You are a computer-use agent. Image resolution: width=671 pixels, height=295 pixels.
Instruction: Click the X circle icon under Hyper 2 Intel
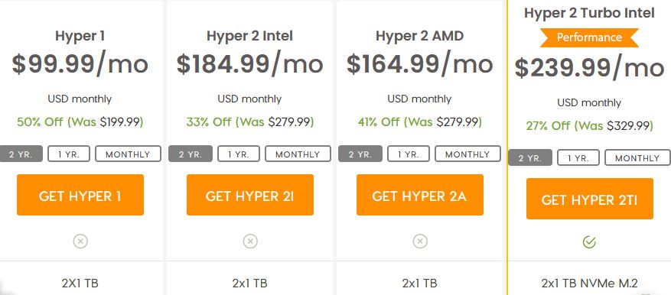250,242
